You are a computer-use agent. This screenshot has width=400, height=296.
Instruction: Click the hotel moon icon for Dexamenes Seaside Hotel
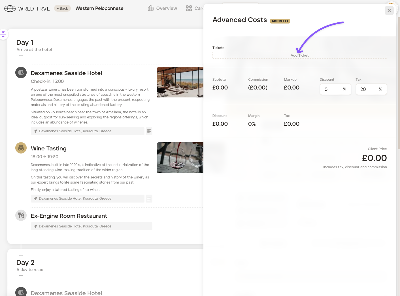tap(21, 73)
